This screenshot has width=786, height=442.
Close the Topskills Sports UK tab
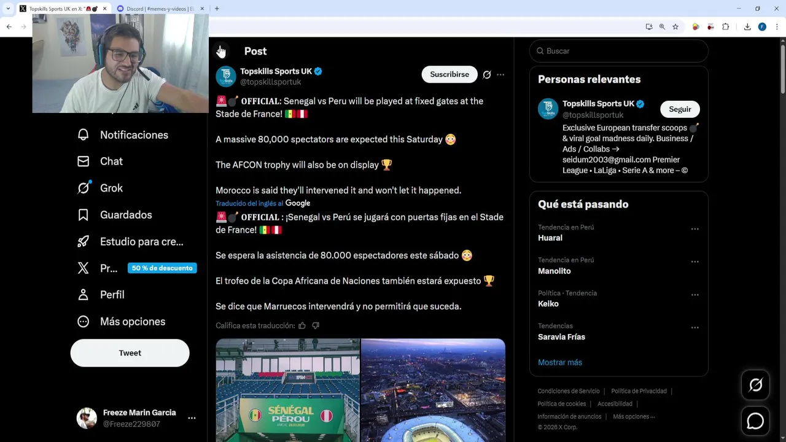[x=104, y=9]
